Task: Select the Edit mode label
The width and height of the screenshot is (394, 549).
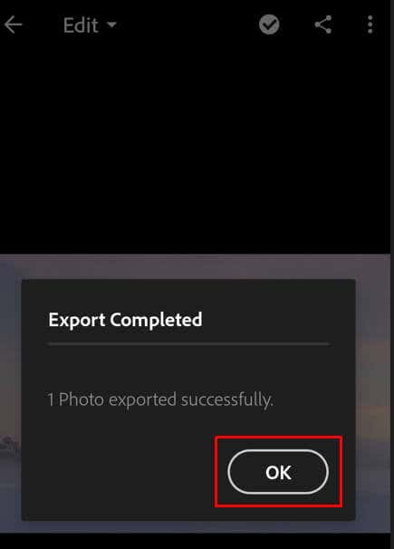Action: coord(81,25)
